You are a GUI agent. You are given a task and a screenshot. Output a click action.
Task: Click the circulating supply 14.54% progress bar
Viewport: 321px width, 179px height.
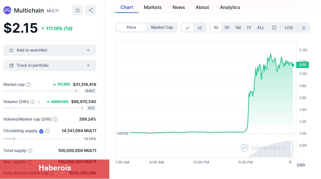(x=42, y=139)
